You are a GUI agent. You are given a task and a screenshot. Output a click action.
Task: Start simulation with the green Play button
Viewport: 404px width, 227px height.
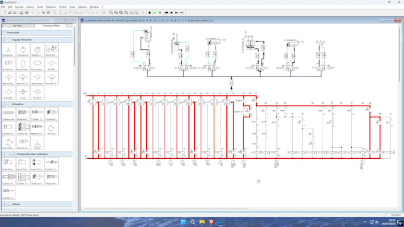click(155, 12)
